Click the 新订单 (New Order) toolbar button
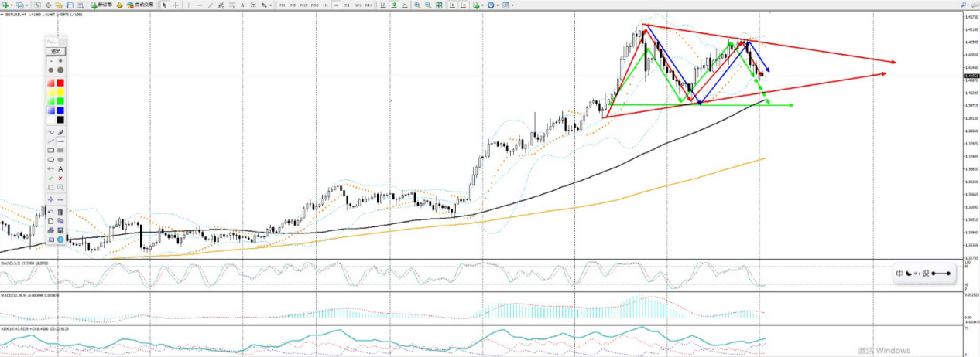980x357 pixels. (101, 5)
